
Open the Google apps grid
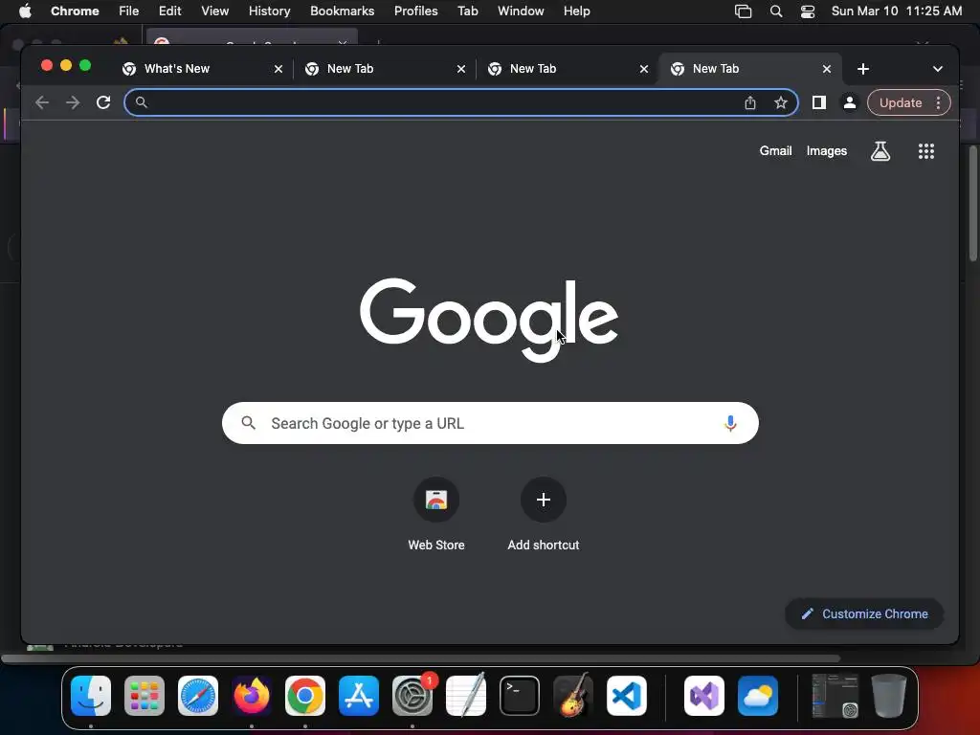(x=926, y=150)
